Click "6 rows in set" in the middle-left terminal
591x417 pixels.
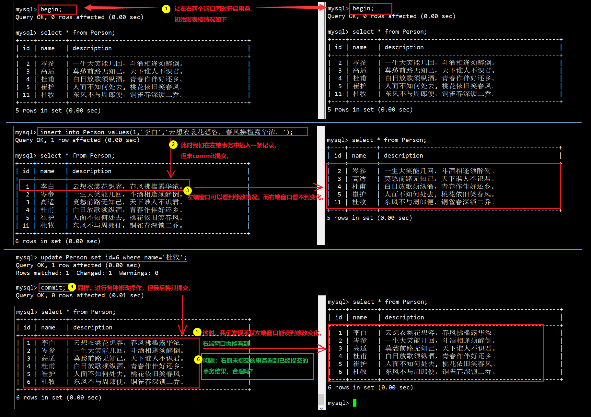tap(58, 241)
